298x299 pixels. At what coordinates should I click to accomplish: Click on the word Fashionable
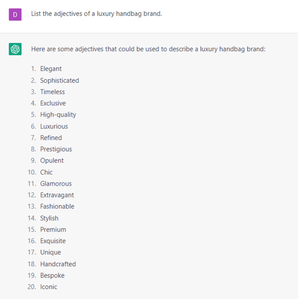coord(57,206)
